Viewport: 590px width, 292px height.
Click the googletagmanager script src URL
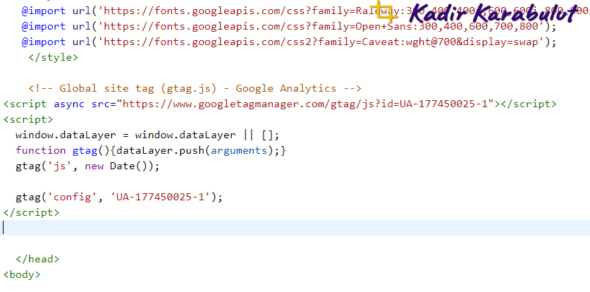tap(305, 104)
